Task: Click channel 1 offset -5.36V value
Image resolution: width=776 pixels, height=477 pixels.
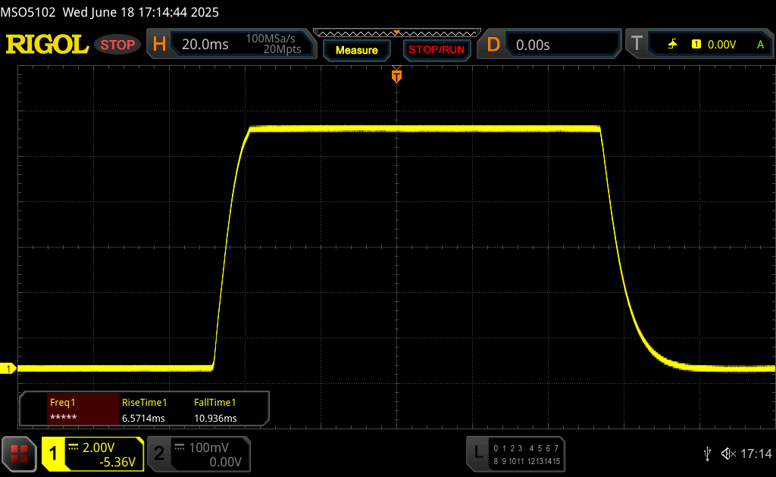Action: click(x=117, y=462)
